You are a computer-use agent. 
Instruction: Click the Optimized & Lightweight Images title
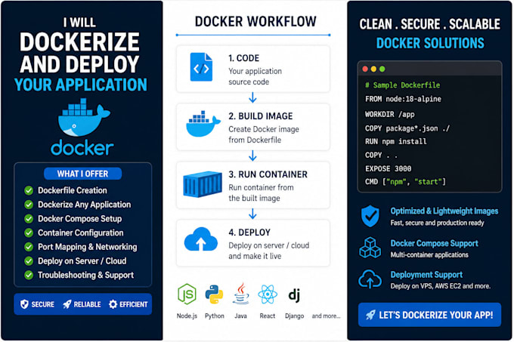pyautogui.click(x=444, y=211)
